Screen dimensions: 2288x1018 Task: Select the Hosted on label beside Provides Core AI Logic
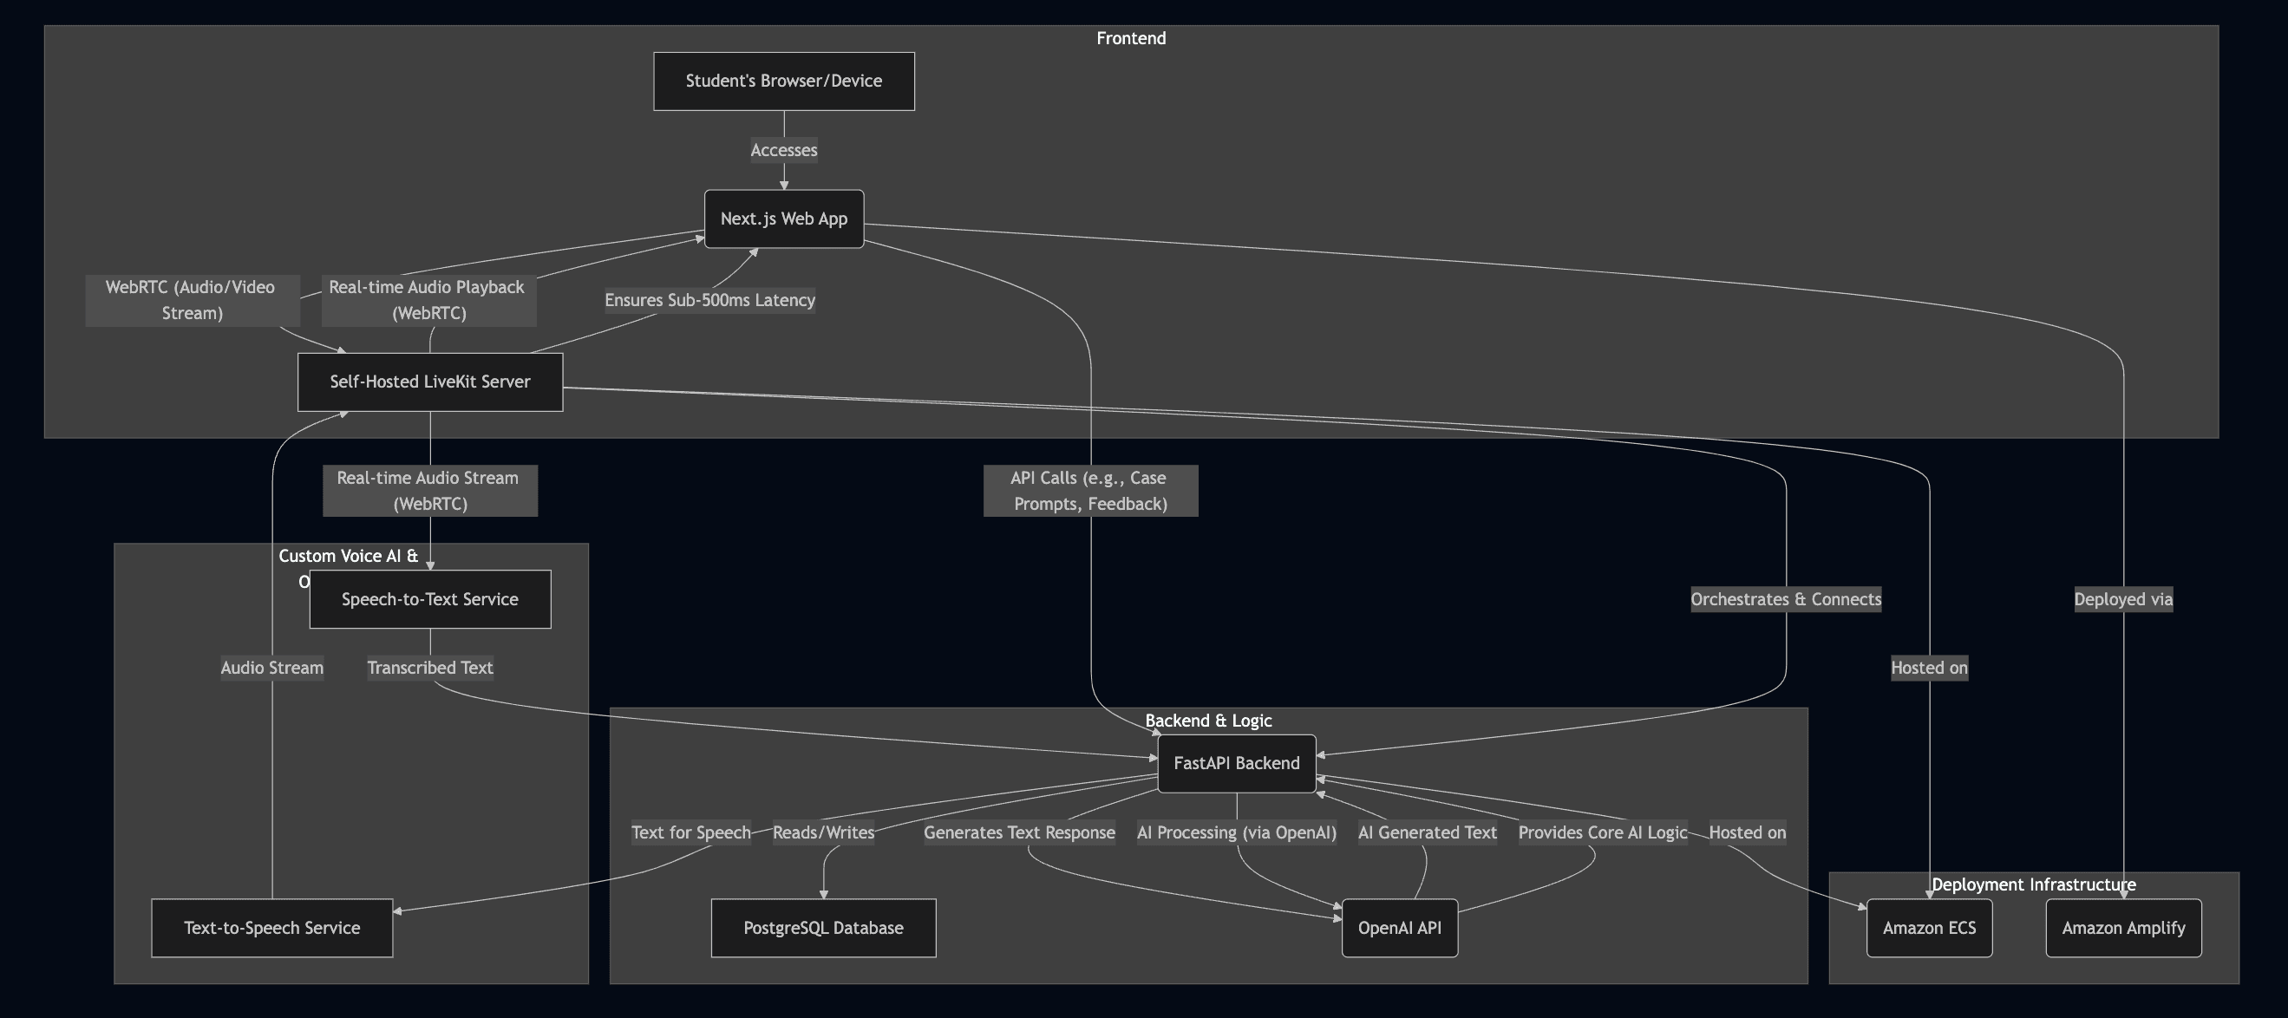[1747, 833]
